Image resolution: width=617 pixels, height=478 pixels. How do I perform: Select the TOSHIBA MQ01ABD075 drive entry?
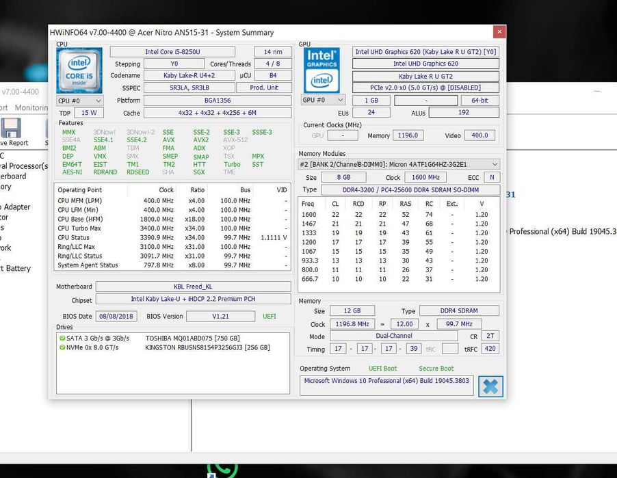(x=192, y=338)
